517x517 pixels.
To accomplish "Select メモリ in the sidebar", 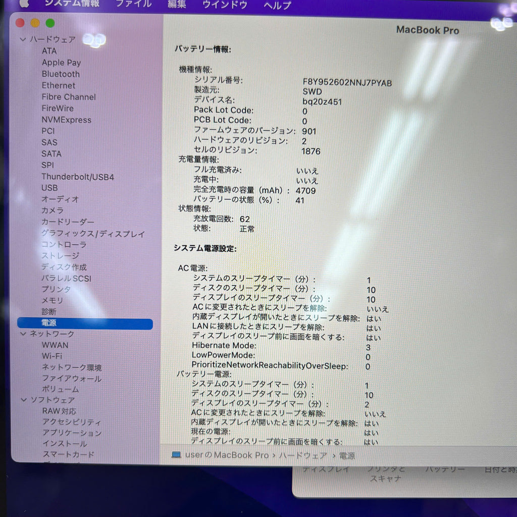I will [x=52, y=300].
